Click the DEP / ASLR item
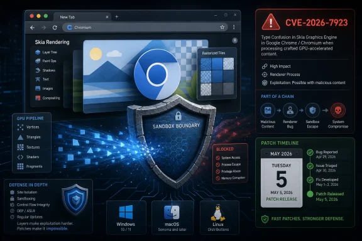Viewport: 362px width, 241px height. click(x=23, y=211)
